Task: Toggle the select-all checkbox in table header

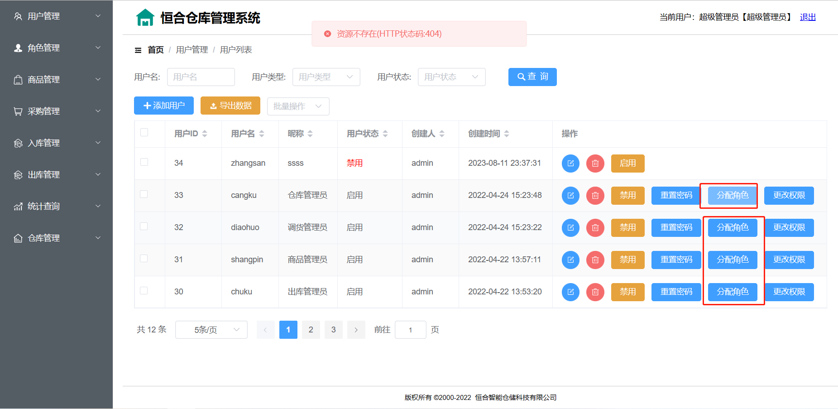Action: (144, 132)
